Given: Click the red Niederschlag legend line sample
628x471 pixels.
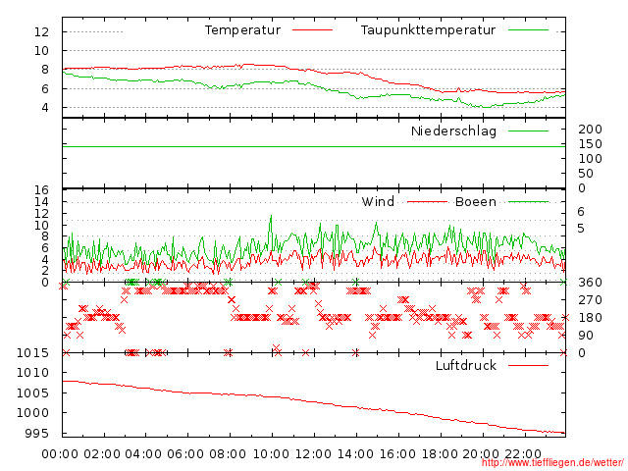Looking at the screenshot, I should coord(528,131).
